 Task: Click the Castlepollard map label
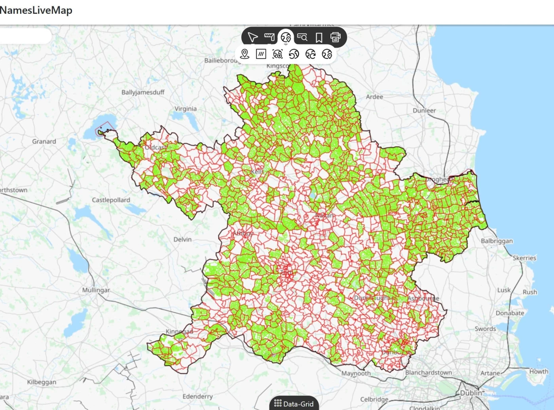[111, 200]
